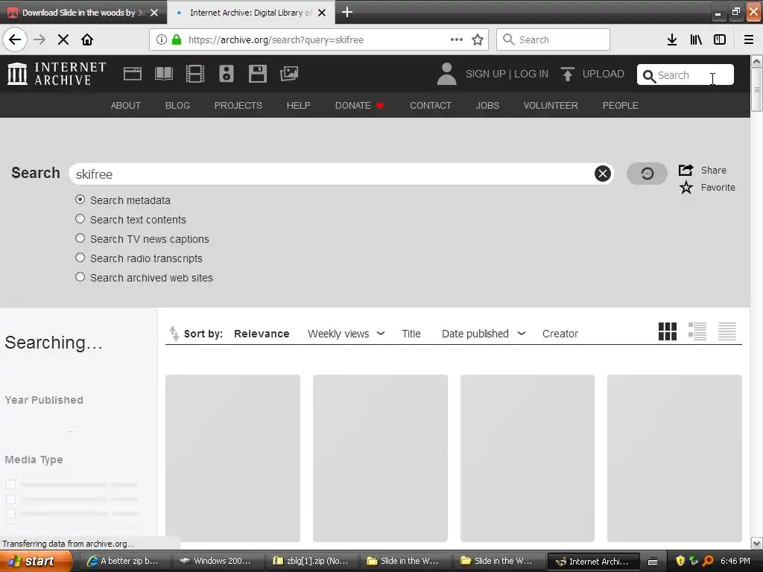Screen dimensions: 763x572
Task: Open the ABOUT menu item
Action: click(x=125, y=106)
